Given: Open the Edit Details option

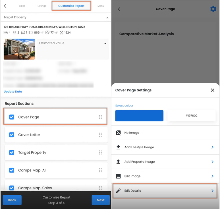Looking at the screenshot, I should tap(165, 191).
